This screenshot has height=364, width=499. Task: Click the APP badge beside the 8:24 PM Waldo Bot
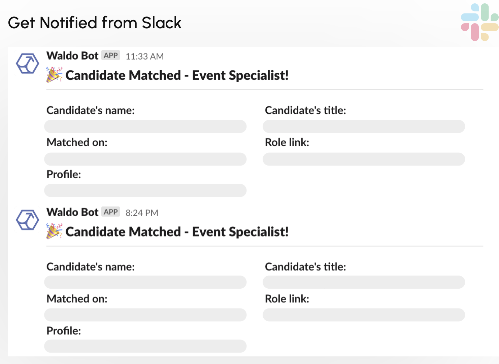tap(111, 212)
